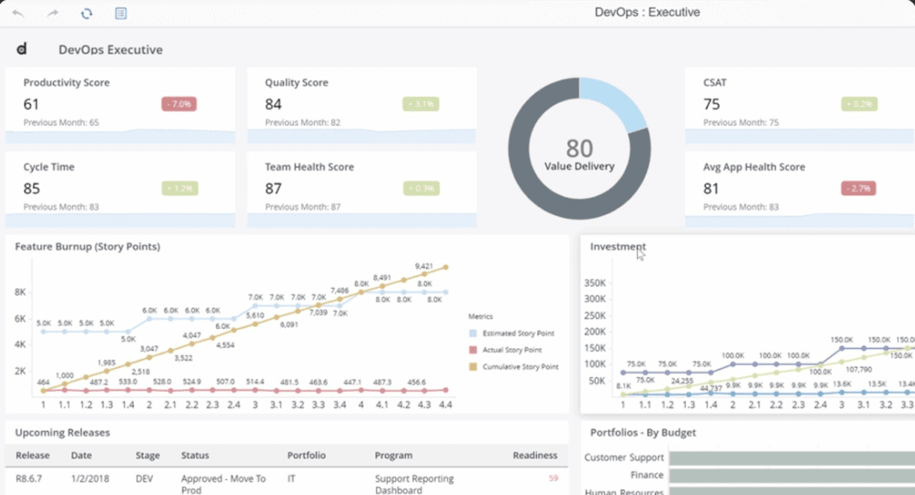Screen dimensions: 915x495
Task: Click the Cycle Time +1.2% badge
Action: click(x=179, y=189)
